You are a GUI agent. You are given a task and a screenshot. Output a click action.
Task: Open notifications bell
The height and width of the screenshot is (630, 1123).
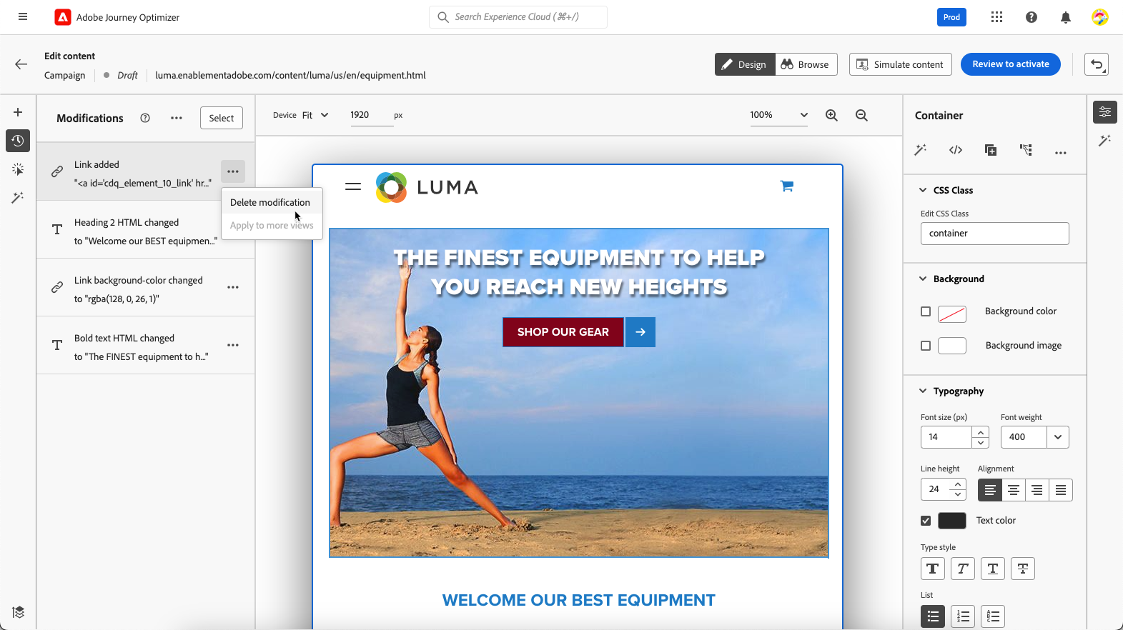click(1065, 17)
